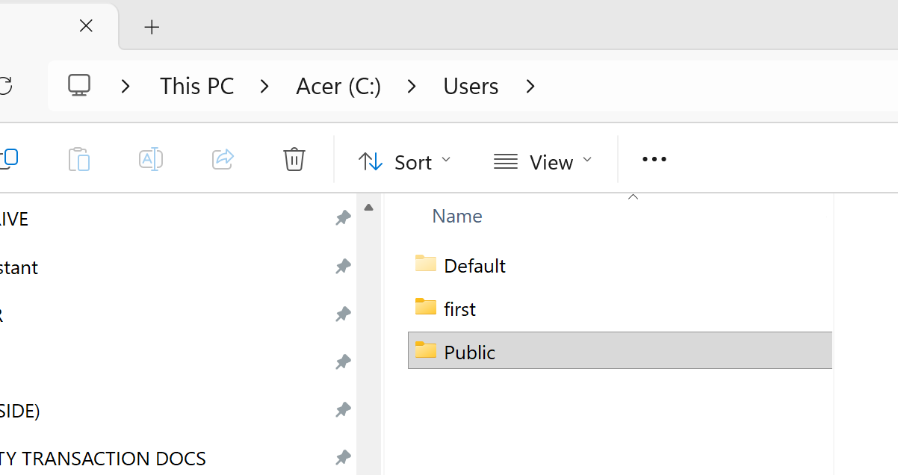The width and height of the screenshot is (898, 475).
Task: Navigate to This PC in breadcrumb
Action: [196, 87]
